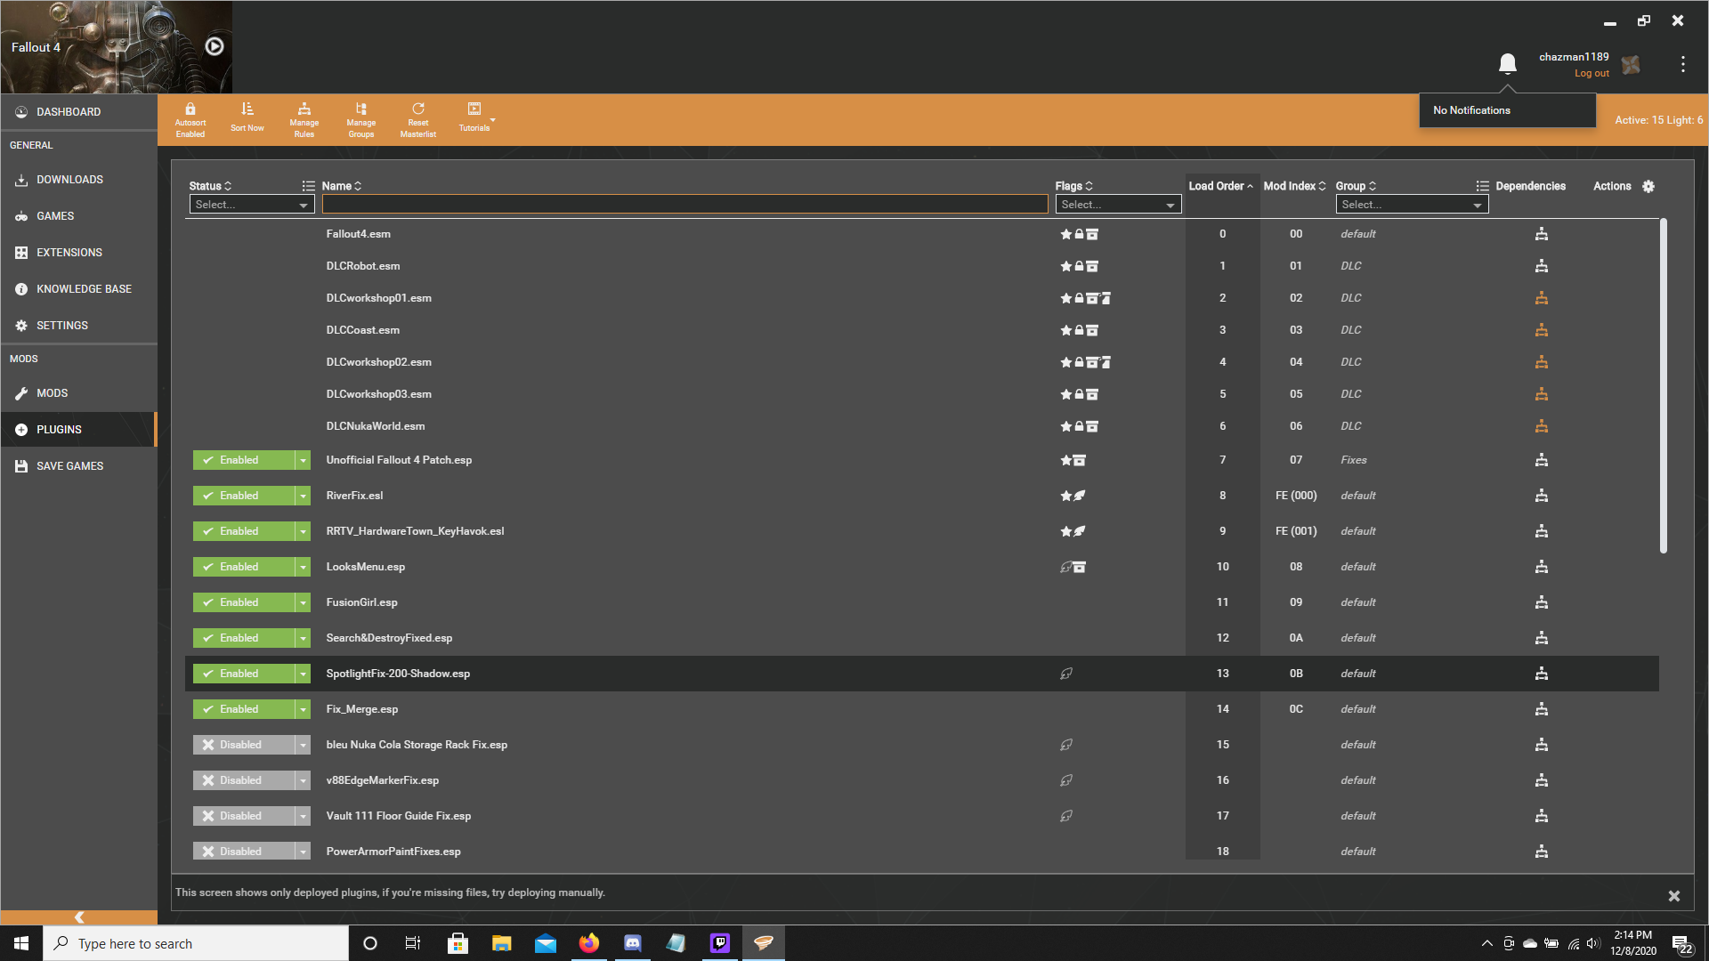
Task: Open Save Games in sidebar
Action: click(x=78, y=466)
